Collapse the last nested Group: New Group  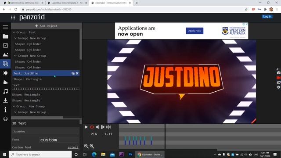pyautogui.click(x=15, y=112)
